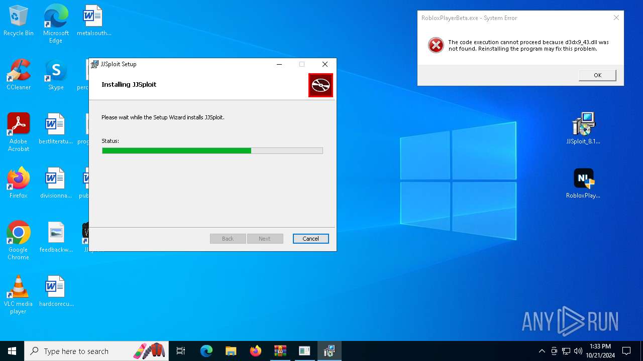The height and width of the screenshot is (361, 643).
Task: Click the installation progress bar
Action: tap(212, 150)
